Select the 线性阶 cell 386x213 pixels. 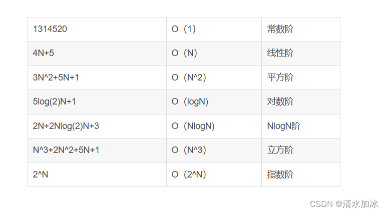coord(280,53)
